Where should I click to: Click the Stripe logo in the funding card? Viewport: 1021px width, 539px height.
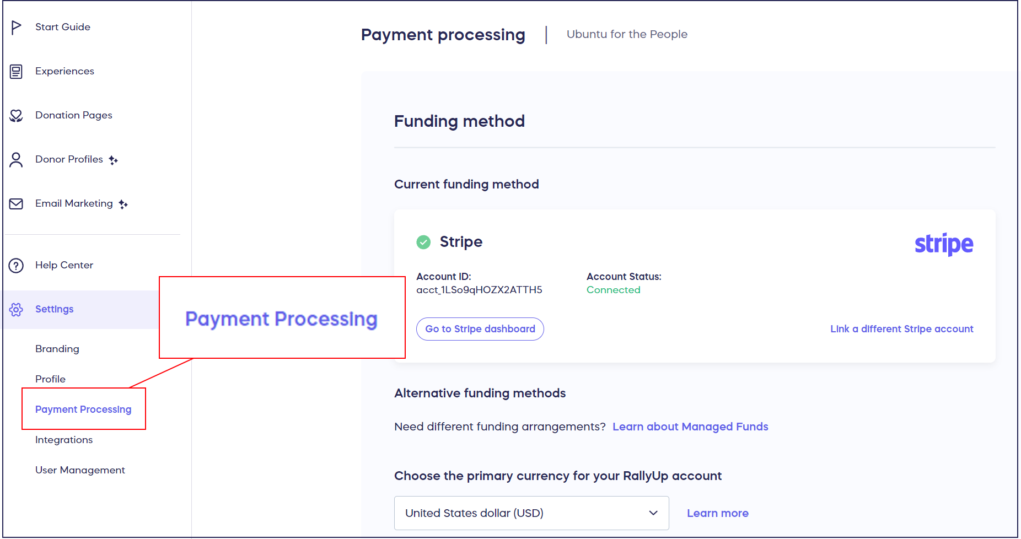[x=944, y=244]
